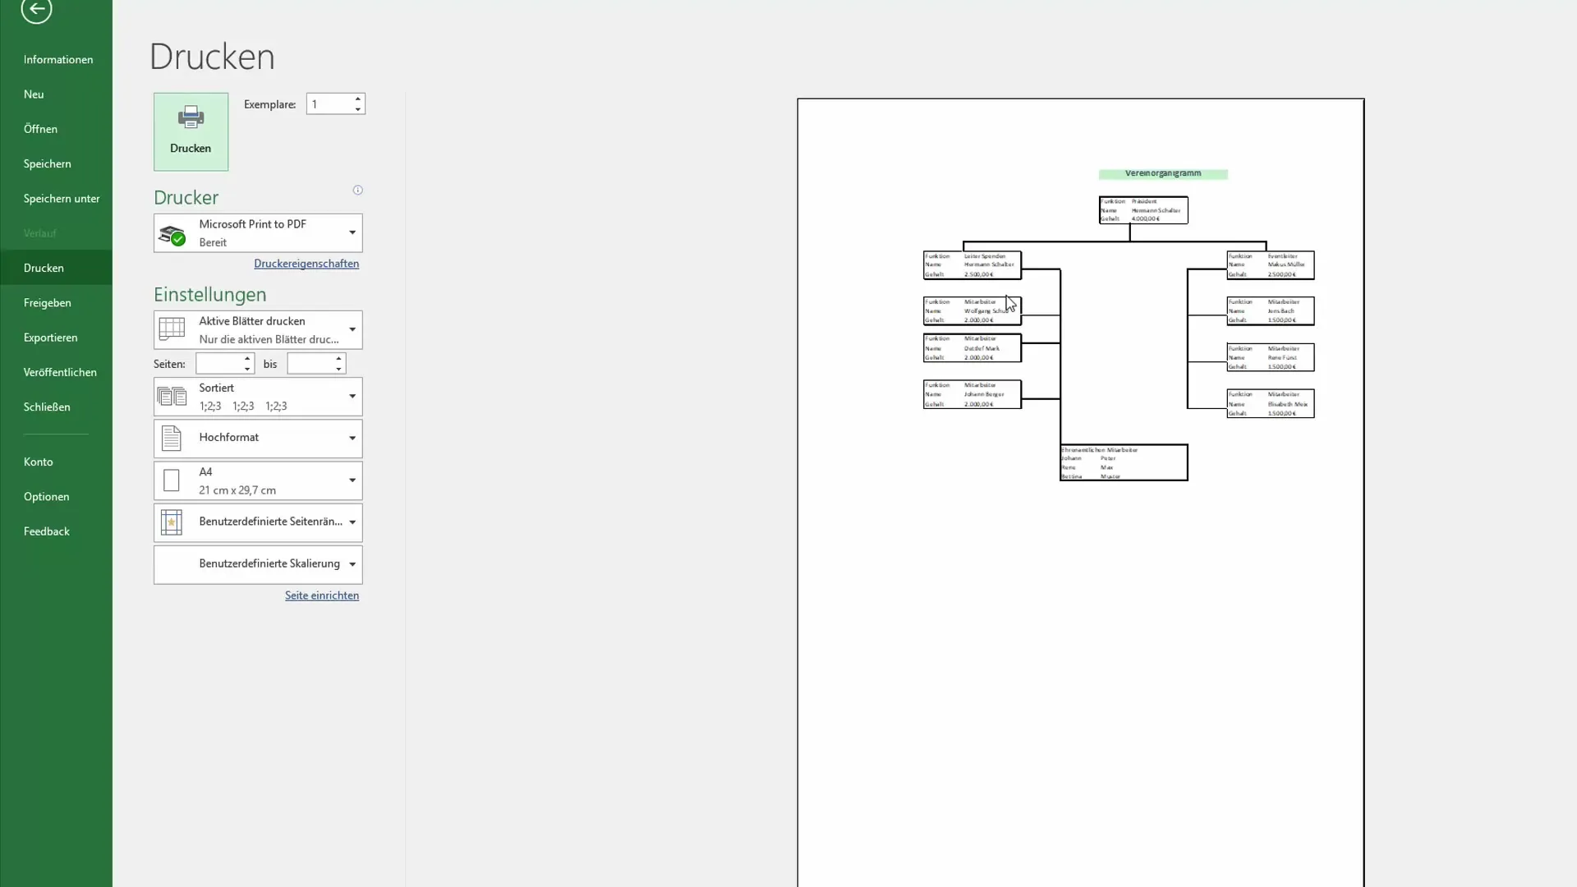Viewport: 1577px width, 887px height.
Task: Click the A4 paper size icon
Action: 171,480
